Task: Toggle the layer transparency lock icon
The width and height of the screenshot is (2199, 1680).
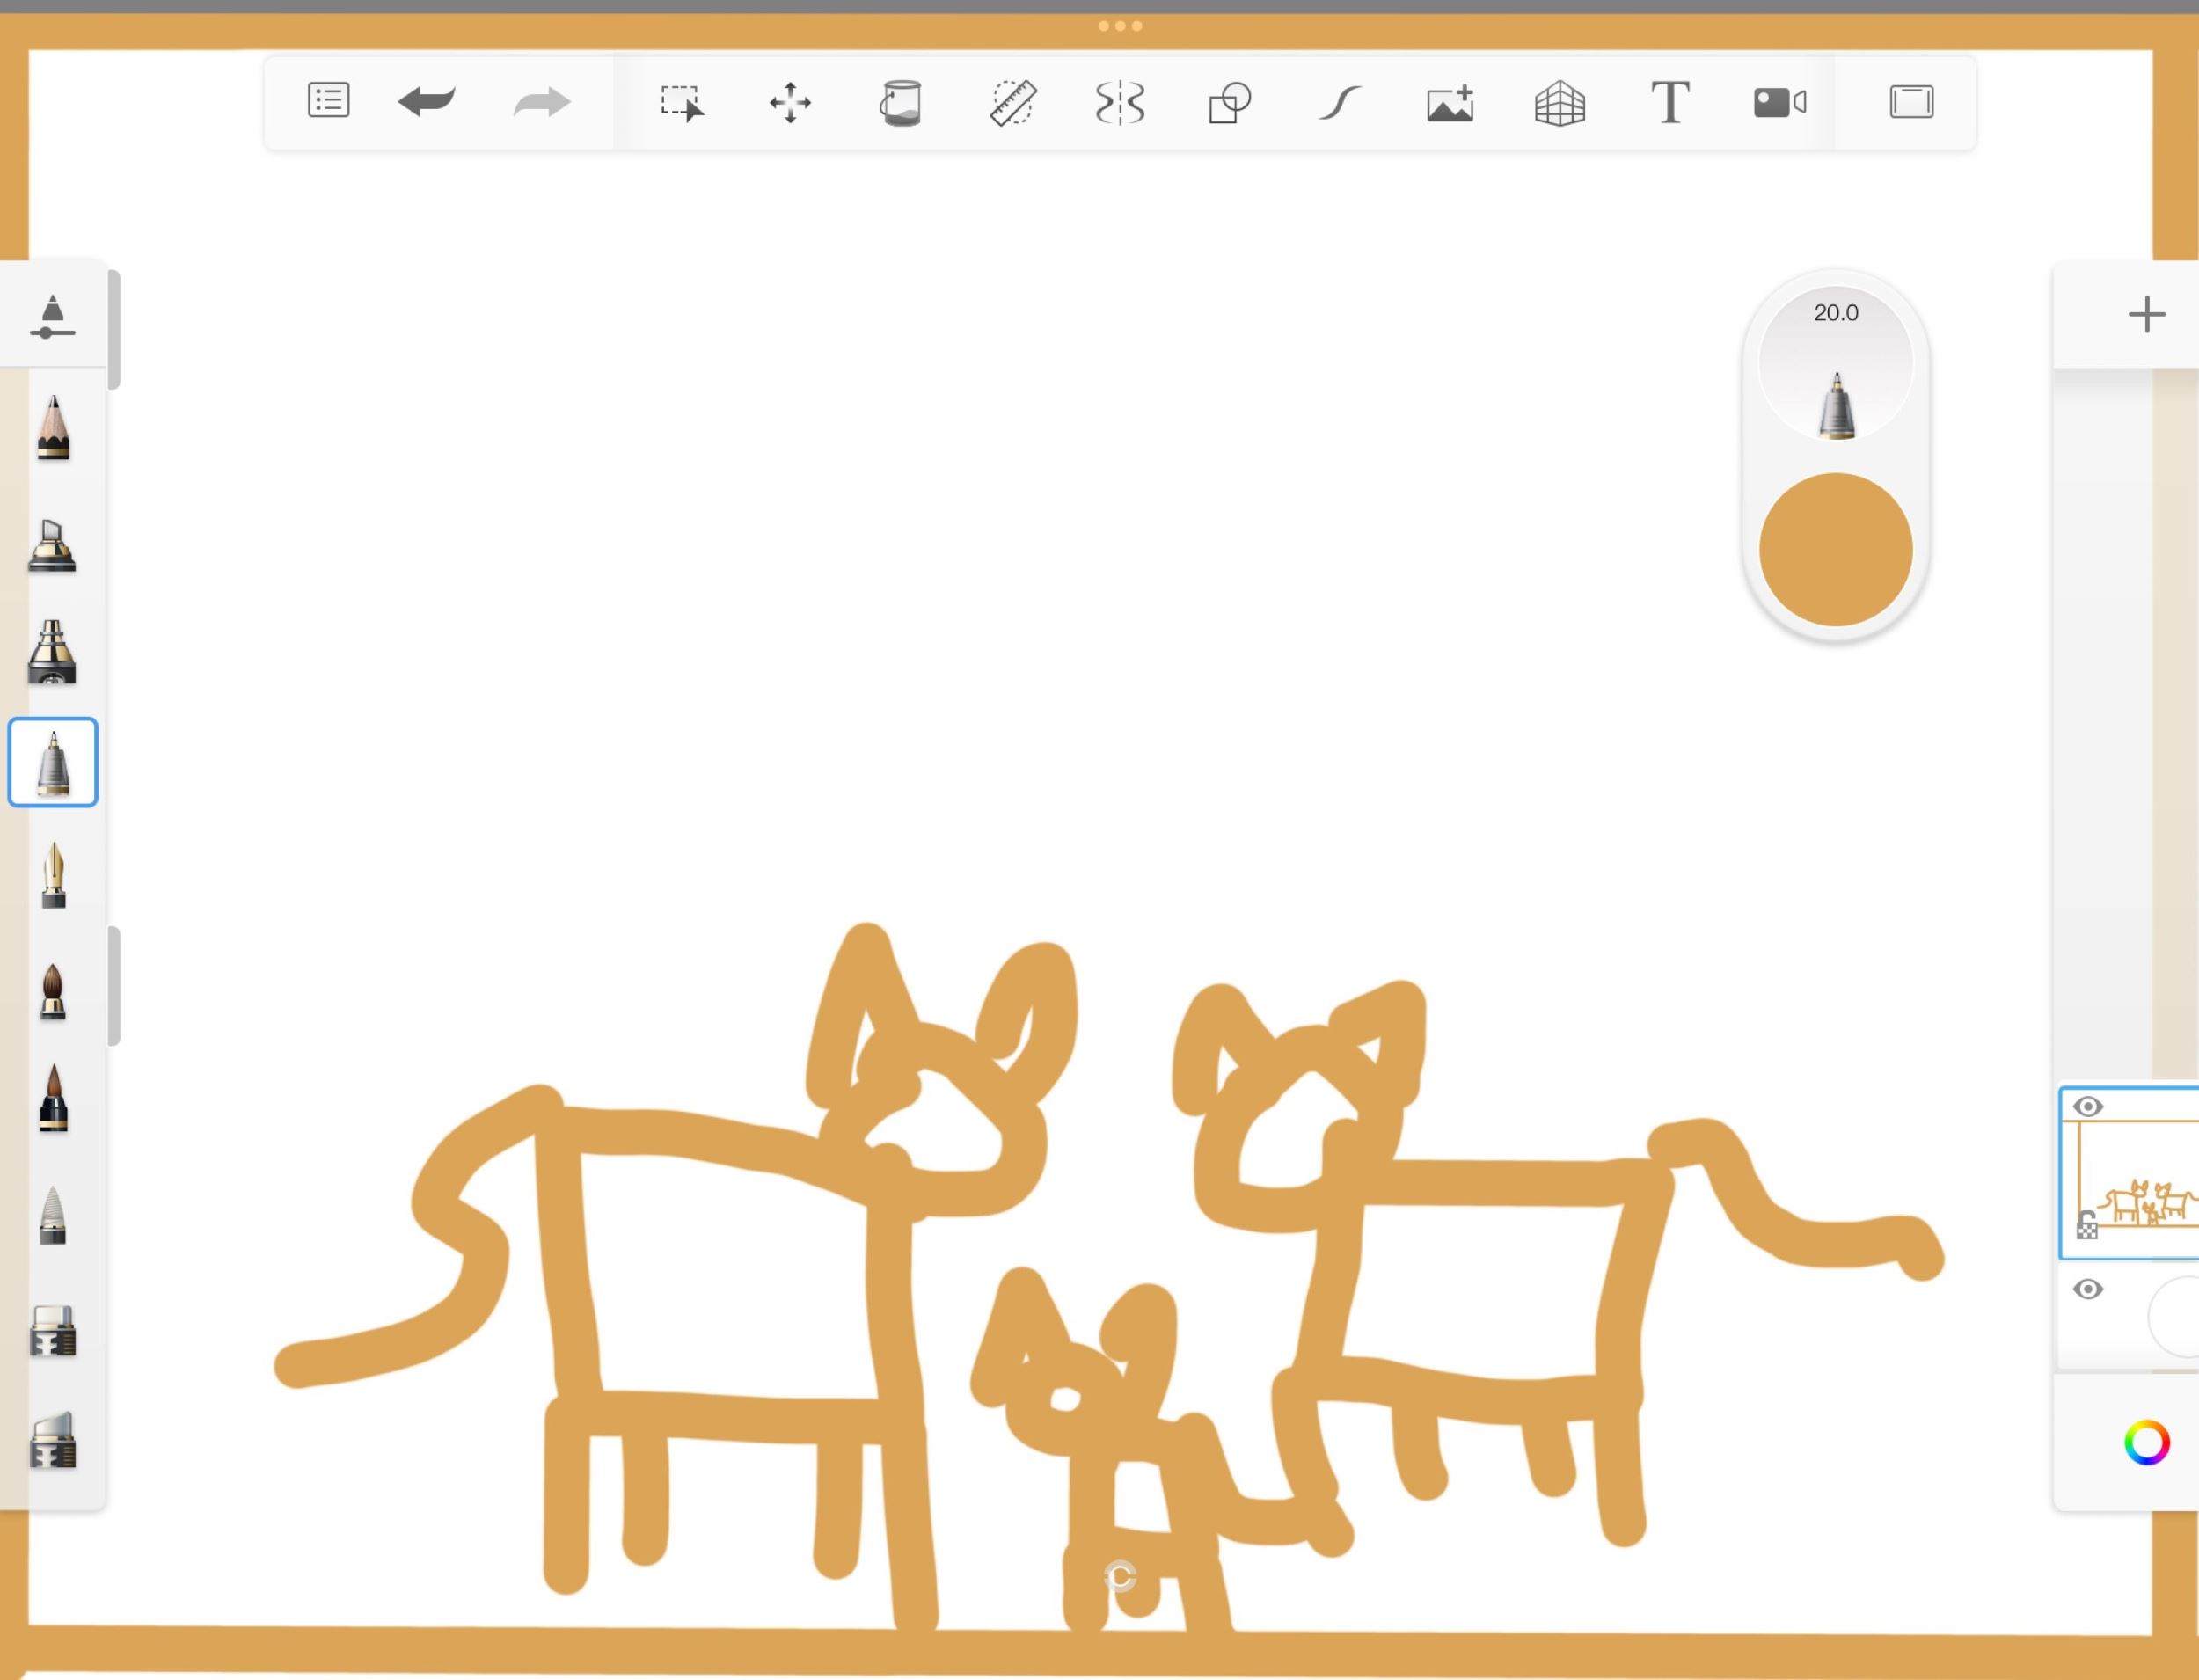Action: [2087, 1225]
